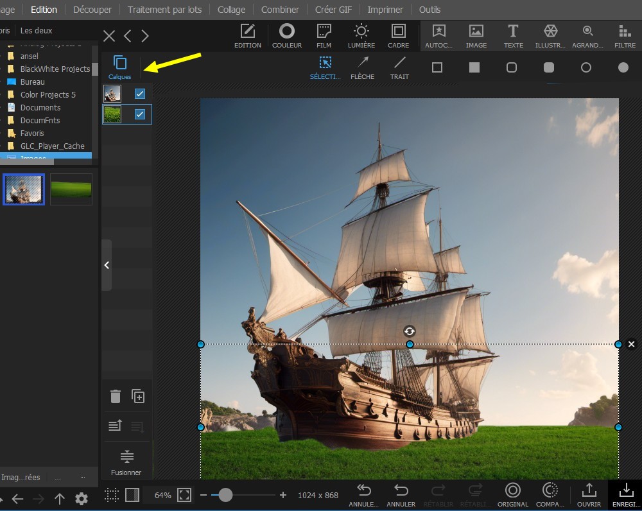Choose the CADRE frame tool
642x511 pixels.
pos(399,36)
